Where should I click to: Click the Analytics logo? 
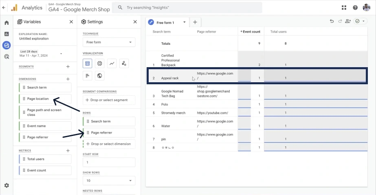pos(14,8)
